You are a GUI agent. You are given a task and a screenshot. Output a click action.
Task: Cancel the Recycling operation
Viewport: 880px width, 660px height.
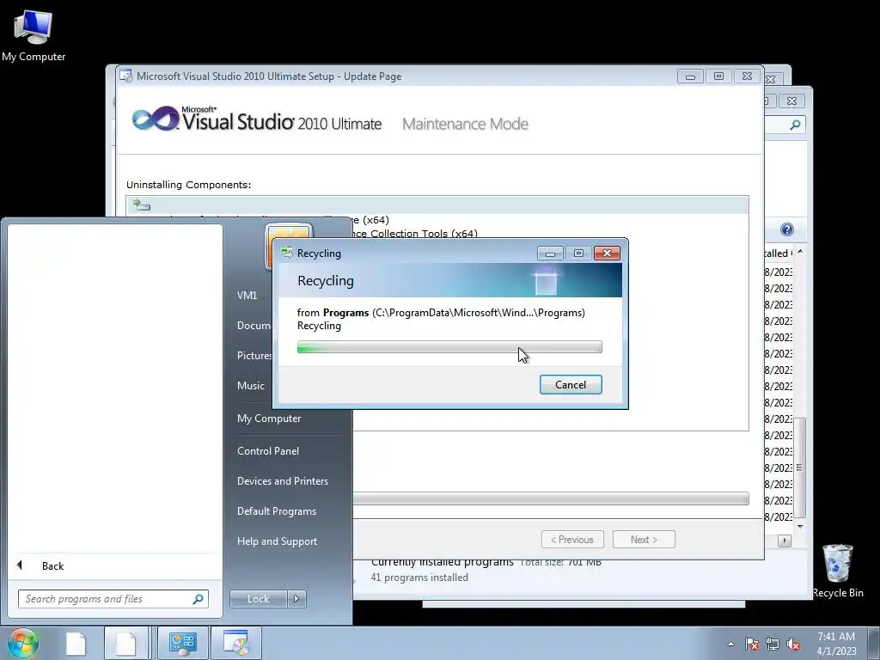(x=571, y=384)
